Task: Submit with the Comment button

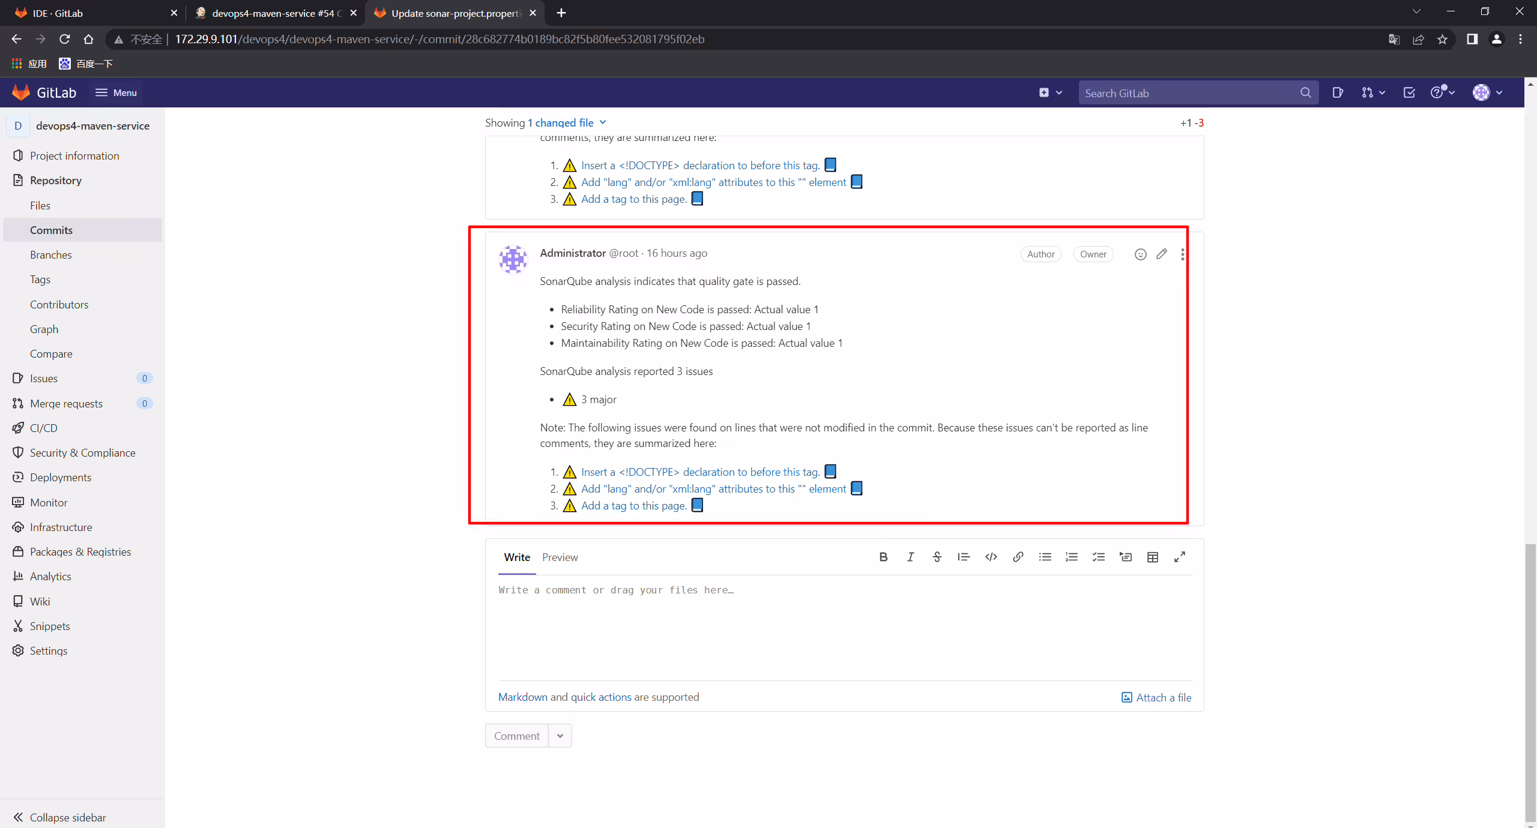Action: pos(517,736)
